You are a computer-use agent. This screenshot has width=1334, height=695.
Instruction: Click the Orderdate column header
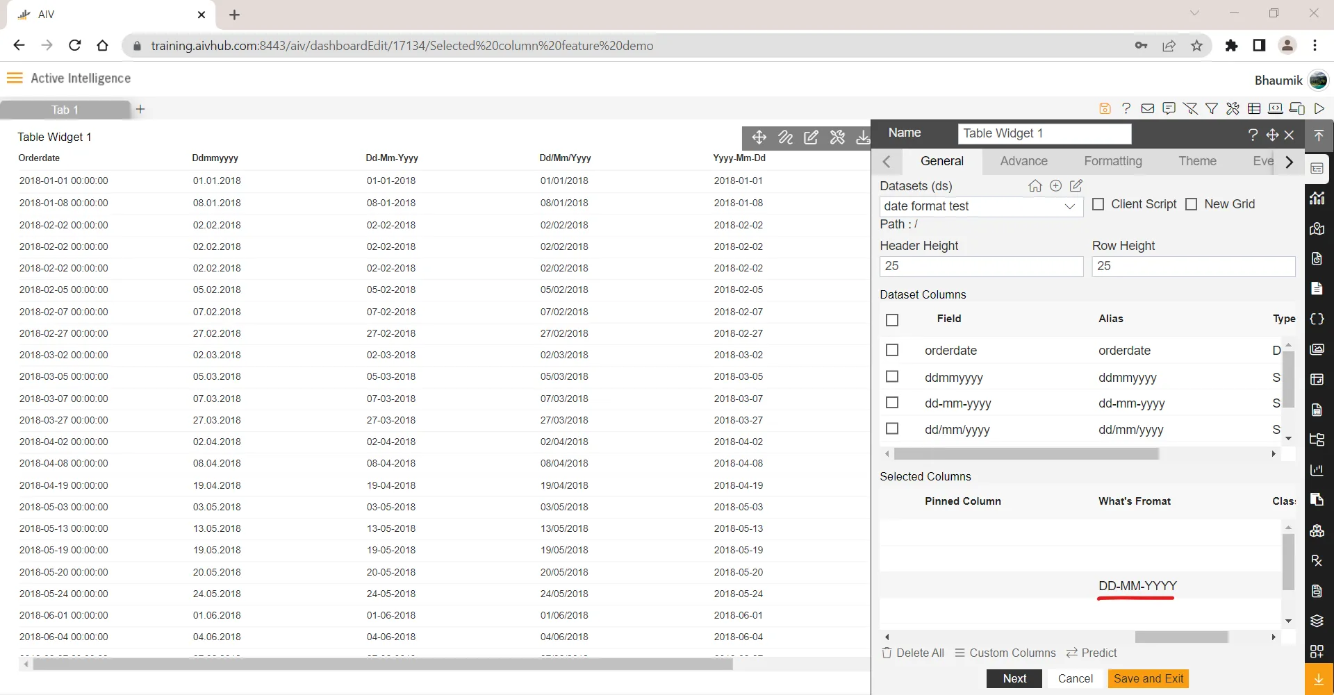point(39,158)
